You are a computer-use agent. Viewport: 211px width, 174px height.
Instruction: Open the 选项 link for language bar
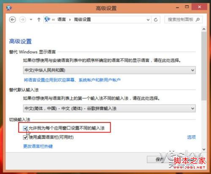pos(191,137)
